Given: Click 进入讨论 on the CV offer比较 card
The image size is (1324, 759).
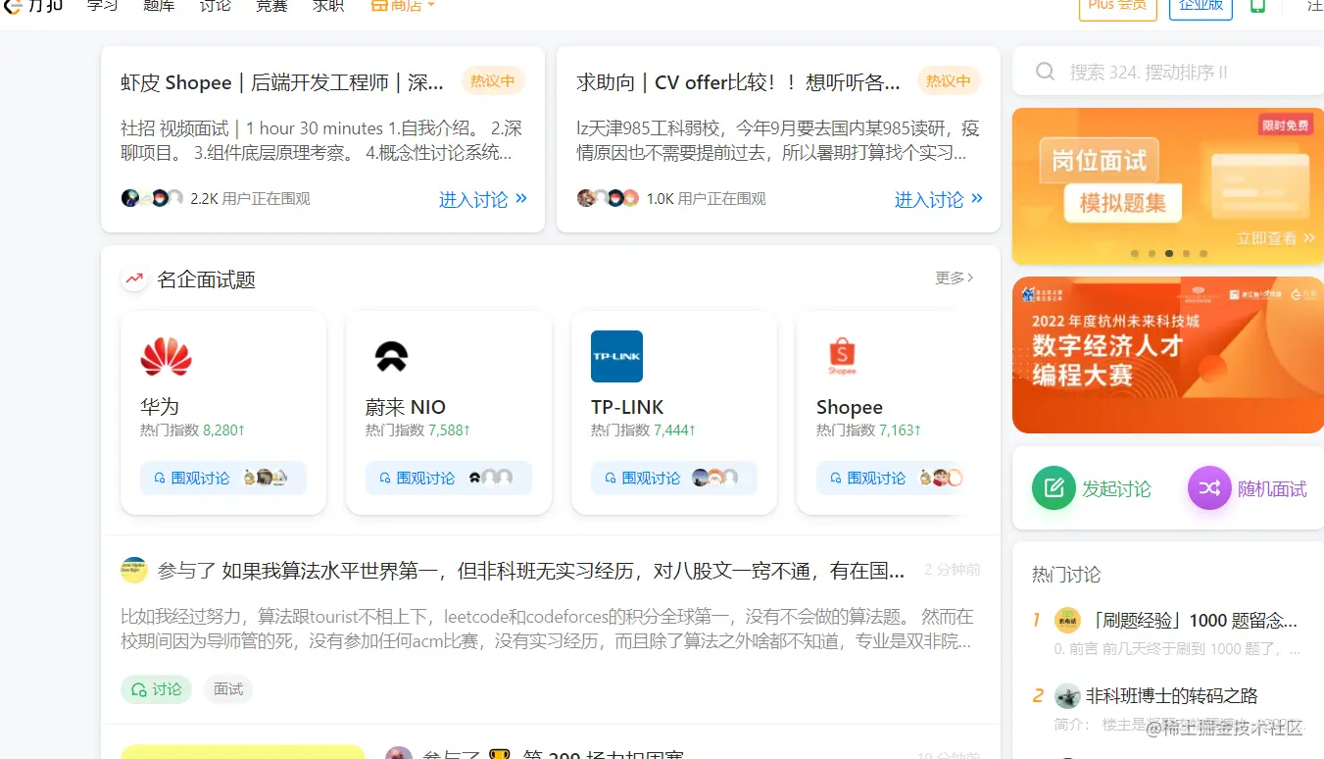Looking at the screenshot, I should point(939,199).
